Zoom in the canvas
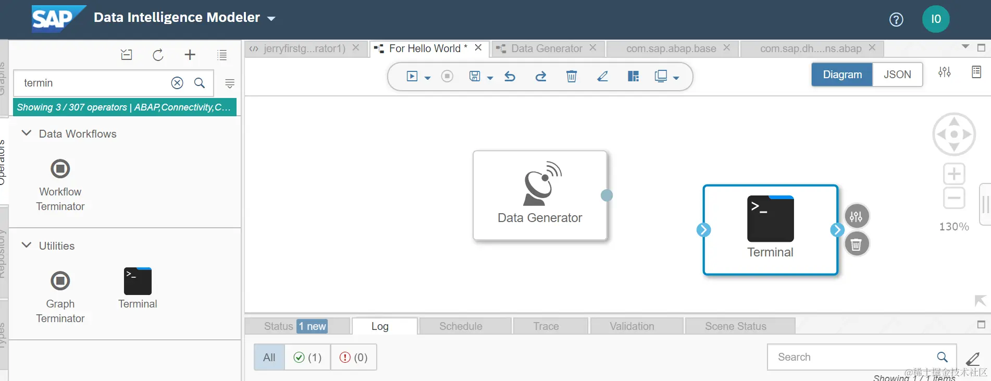This screenshot has width=991, height=381. (954, 174)
